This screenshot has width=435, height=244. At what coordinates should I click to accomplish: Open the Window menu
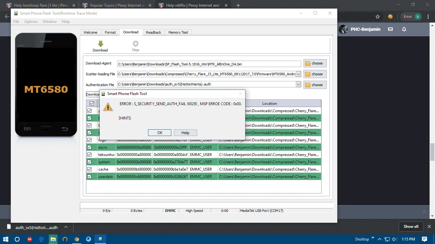[50, 22]
